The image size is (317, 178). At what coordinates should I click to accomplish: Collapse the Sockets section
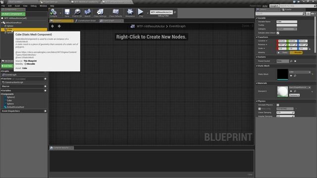(257, 57)
